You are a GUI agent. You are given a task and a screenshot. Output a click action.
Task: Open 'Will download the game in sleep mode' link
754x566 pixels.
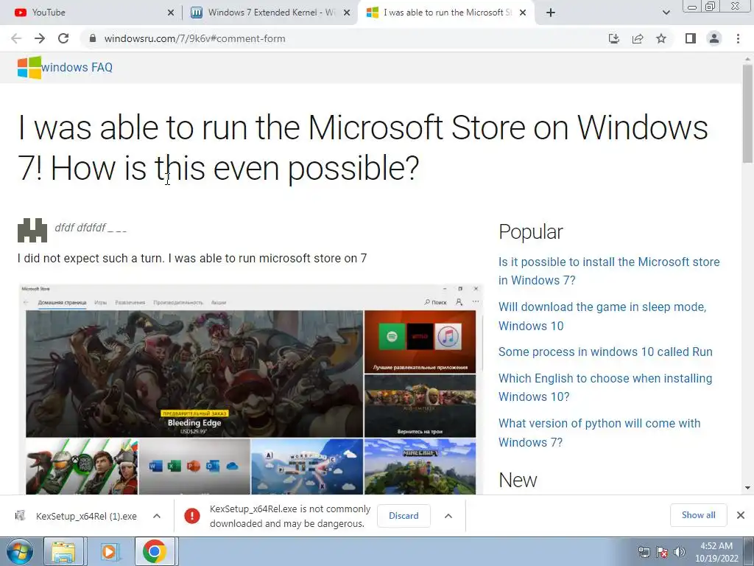pyautogui.click(x=602, y=316)
